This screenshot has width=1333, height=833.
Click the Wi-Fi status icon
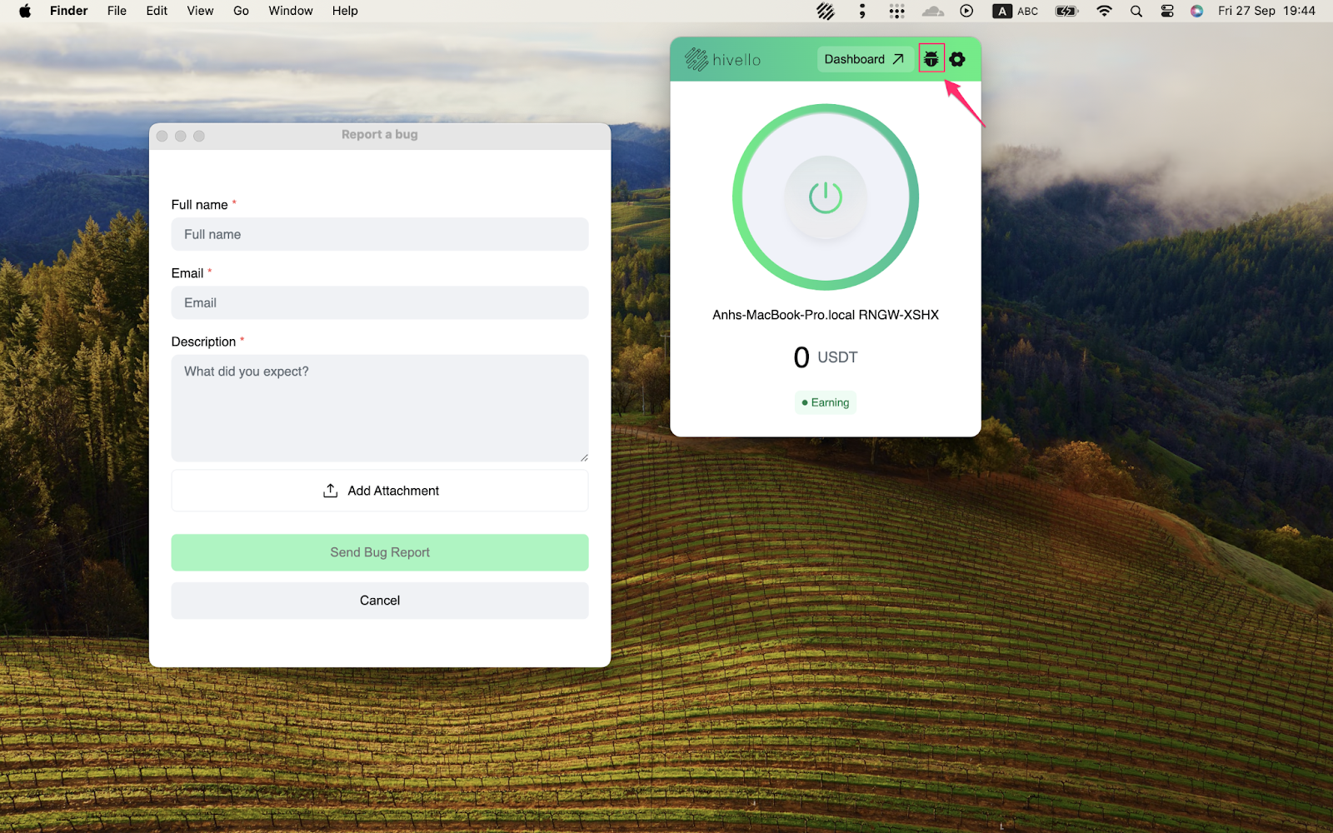pos(1104,11)
